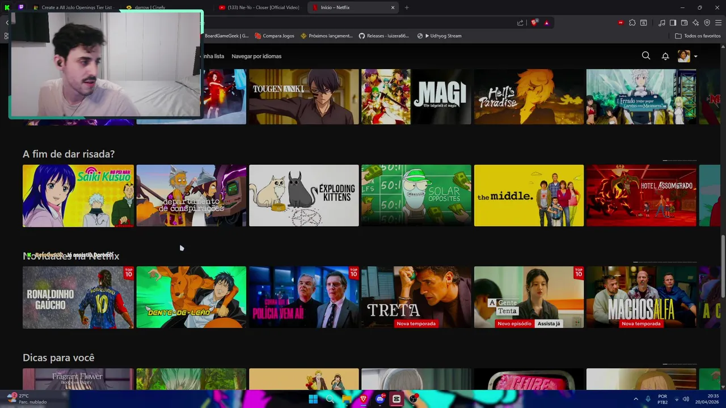This screenshot has width=726, height=408.
Task: Open Todos os favoritos folder
Action: (698, 36)
